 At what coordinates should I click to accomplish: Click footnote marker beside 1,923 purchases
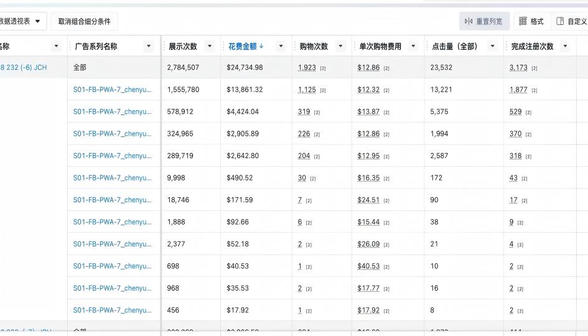[323, 68]
